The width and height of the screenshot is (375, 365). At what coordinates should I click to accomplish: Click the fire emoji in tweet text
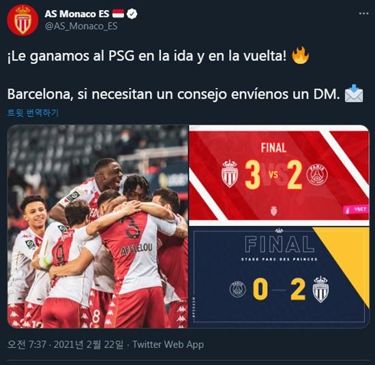(x=301, y=55)
